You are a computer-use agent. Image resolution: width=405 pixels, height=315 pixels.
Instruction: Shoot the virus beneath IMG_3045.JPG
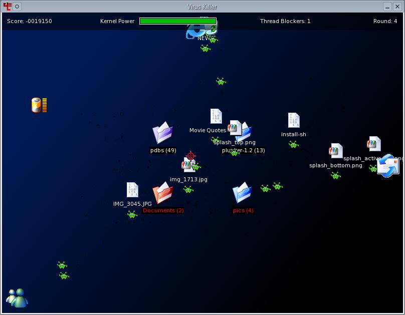click(x=132, y=214)
